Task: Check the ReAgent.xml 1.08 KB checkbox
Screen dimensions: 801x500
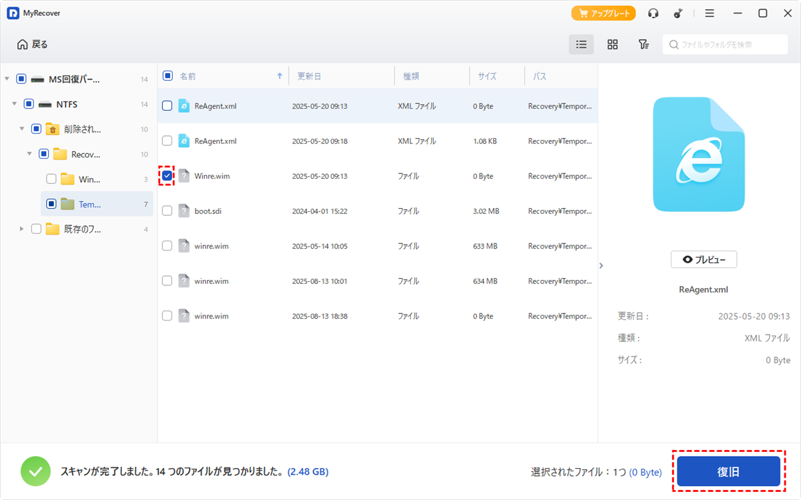Action: click(168, 141)
